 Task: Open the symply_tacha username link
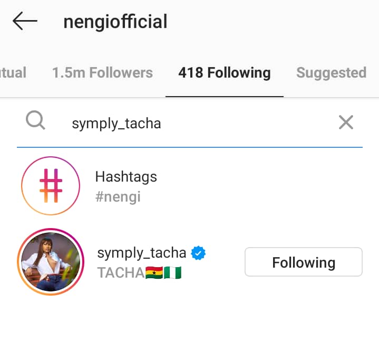point(142,253)
